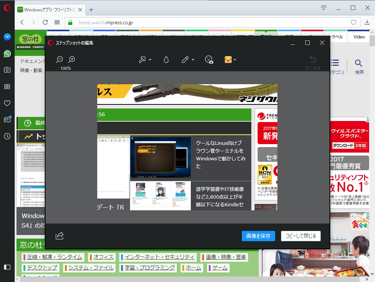
Task: Click the share snapshot icon
Action: coord(59,236)
